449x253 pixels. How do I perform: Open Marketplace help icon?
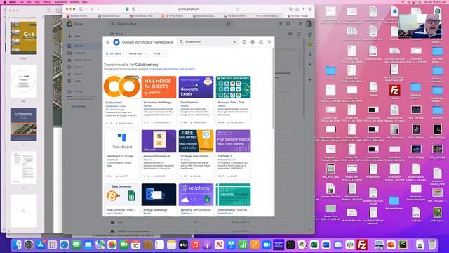244,42
